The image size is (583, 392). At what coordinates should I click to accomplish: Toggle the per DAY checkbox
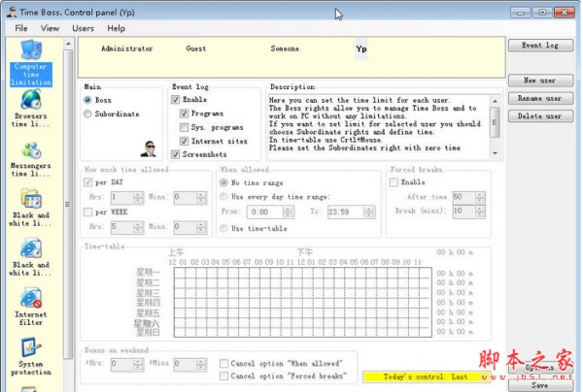[88, 182]
